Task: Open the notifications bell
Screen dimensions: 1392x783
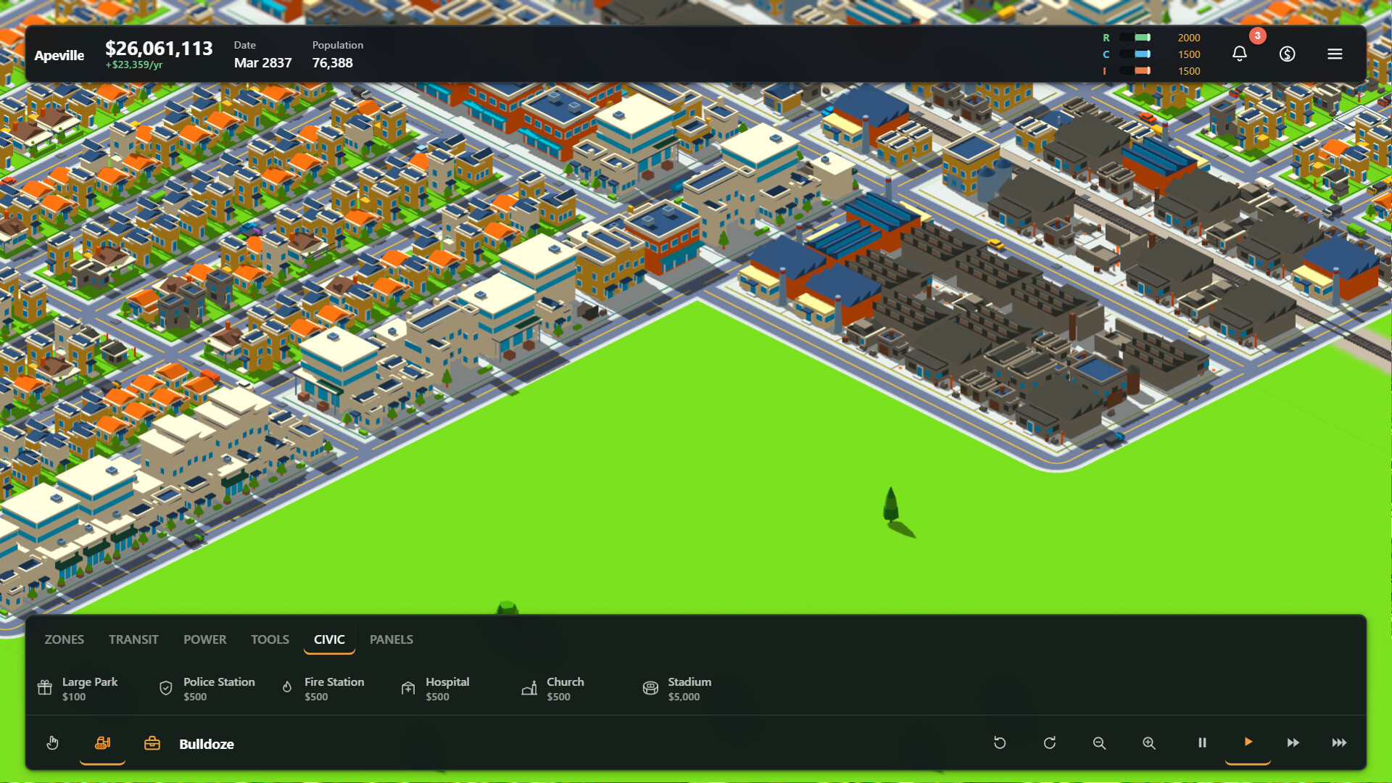Action: [x=1240, y=54]
